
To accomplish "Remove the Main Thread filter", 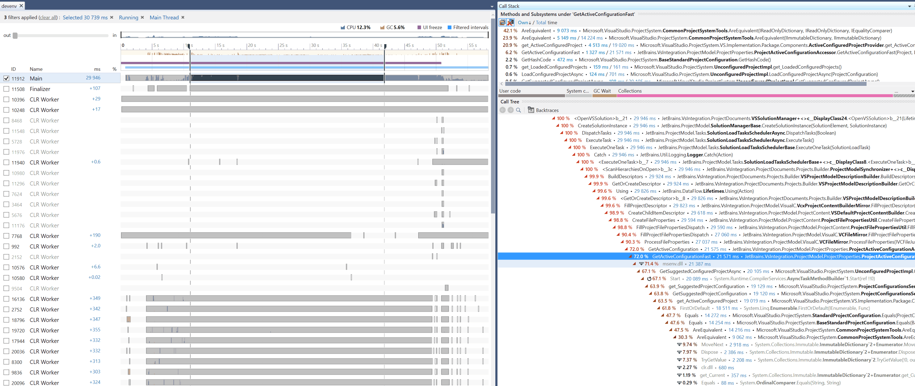I will 183,17.
